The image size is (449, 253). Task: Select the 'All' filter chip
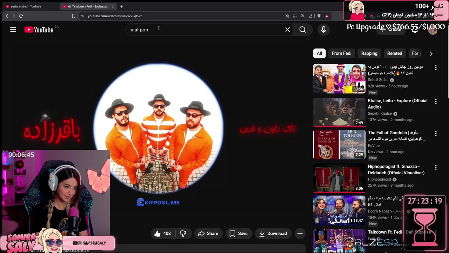(x=319, y=53)
